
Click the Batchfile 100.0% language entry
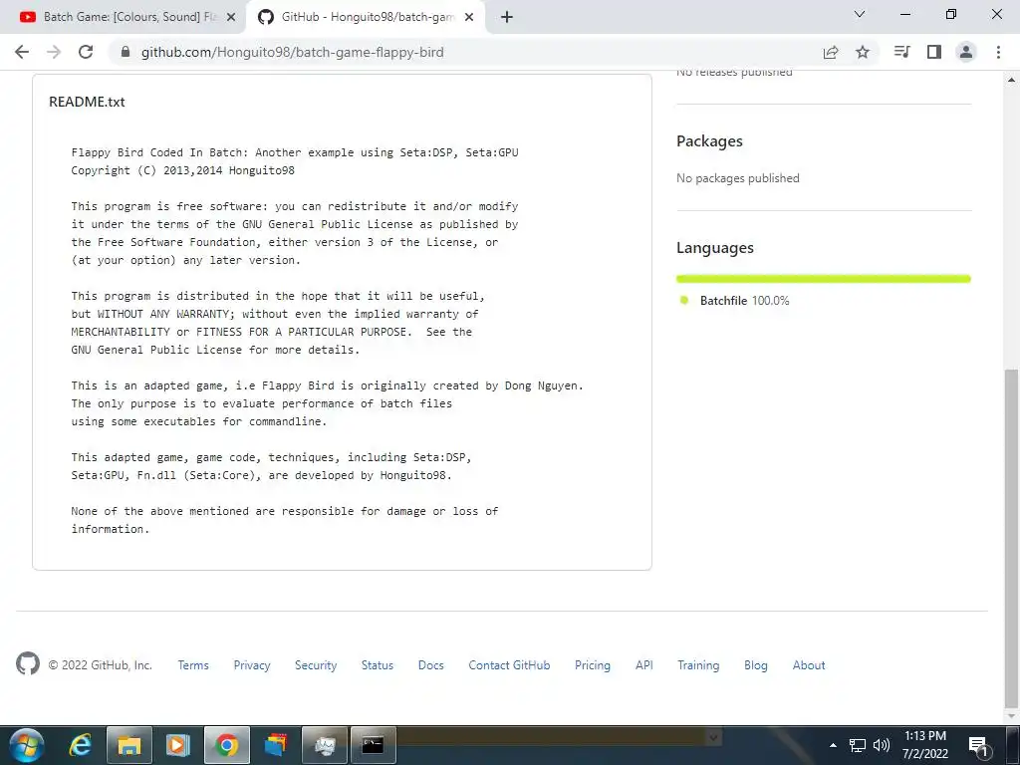click(x=744, y=301)
